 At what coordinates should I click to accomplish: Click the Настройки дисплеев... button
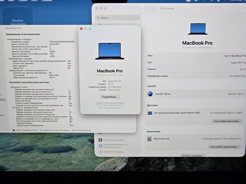(x=227, y=121)
